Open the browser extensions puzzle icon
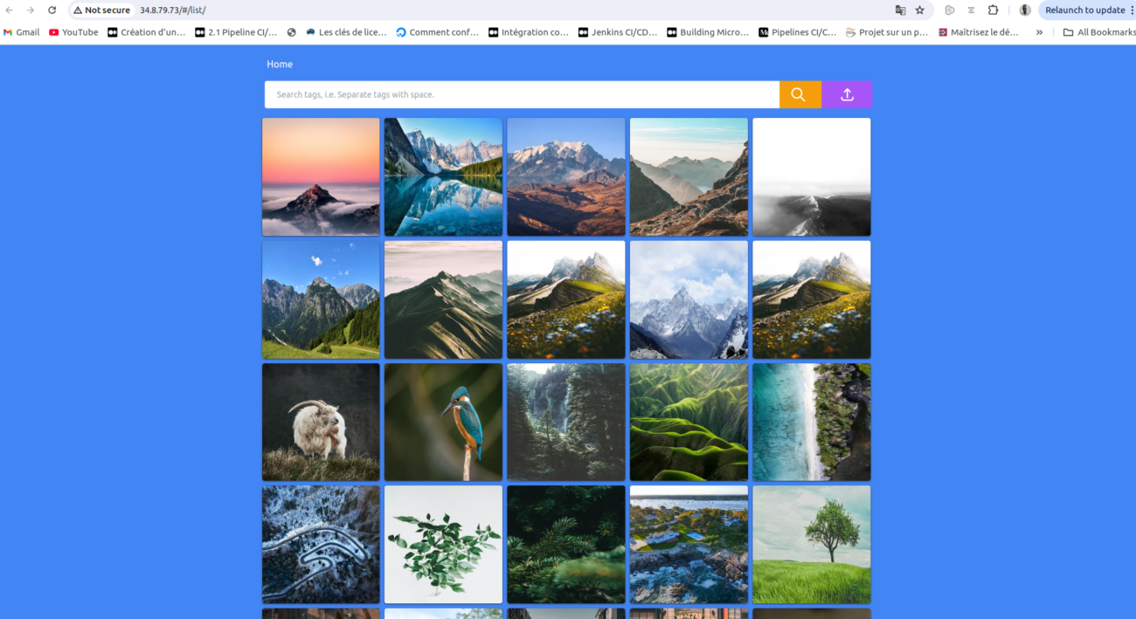This screenshot has width=1136, height=619. point(993,10)
